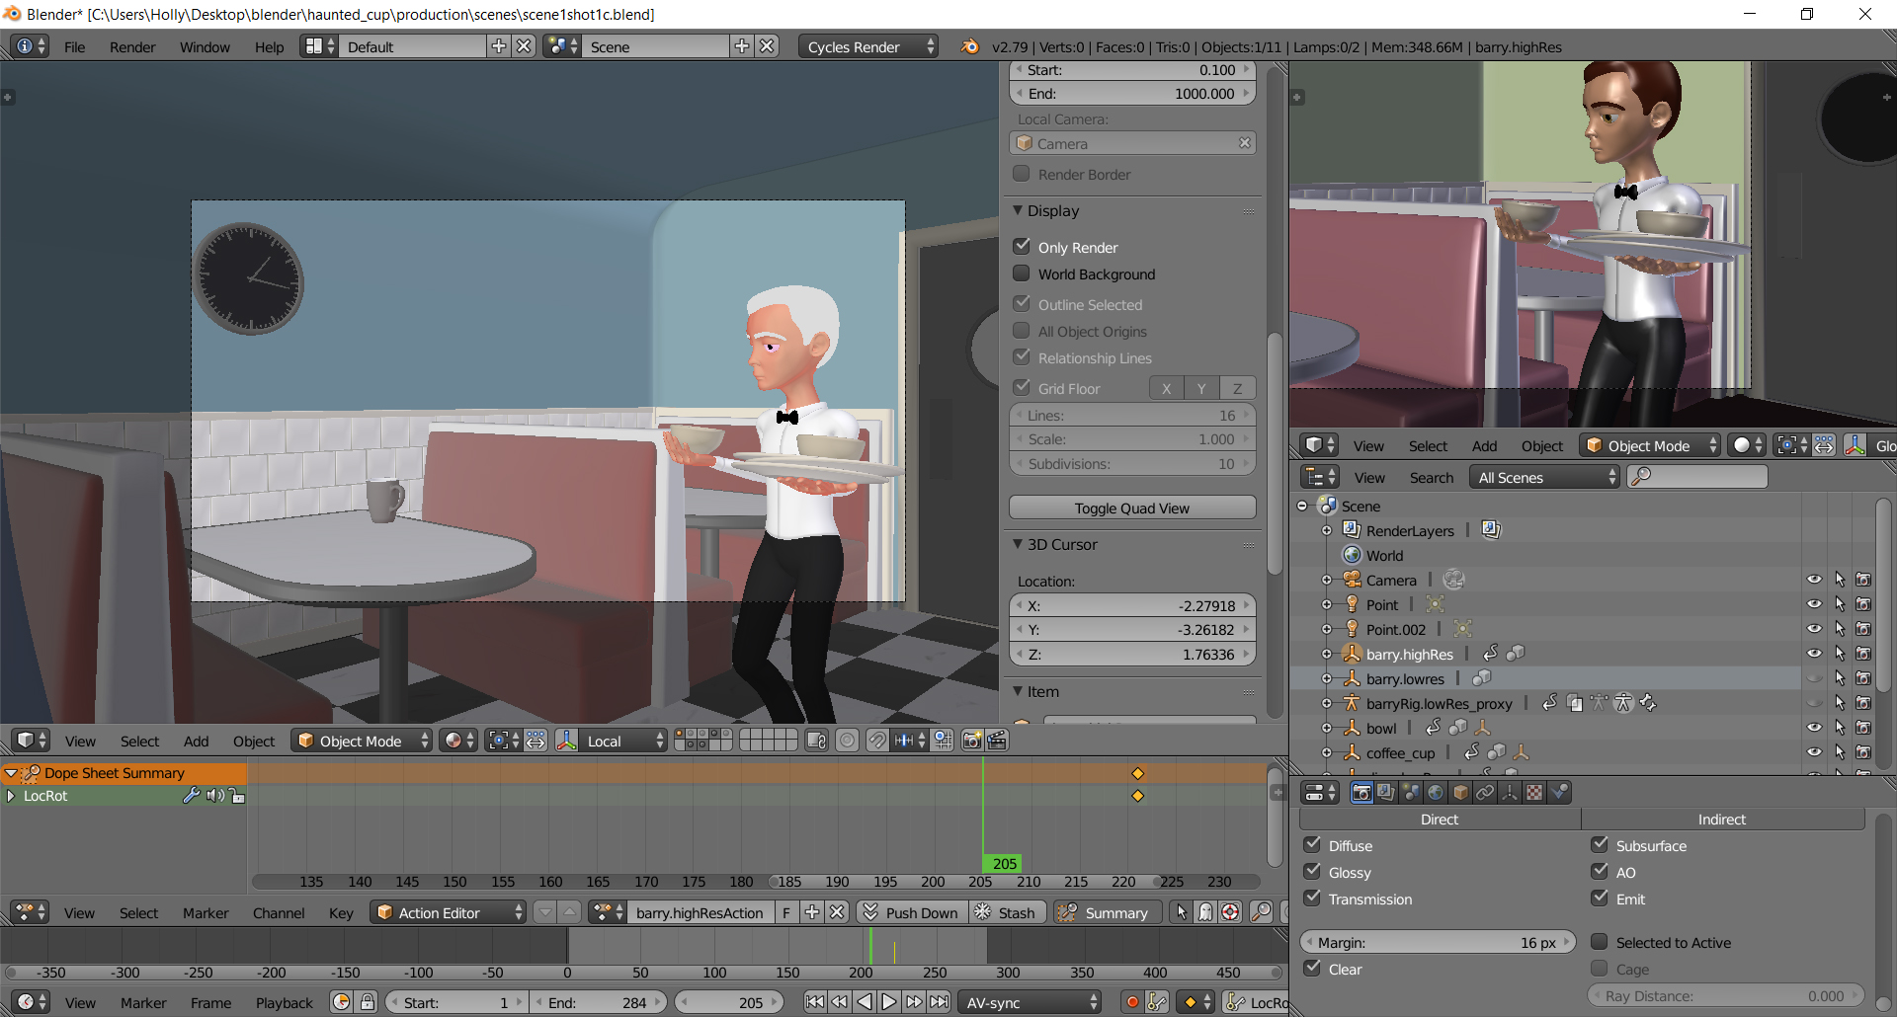Expand the barry.highRes item in the outliner
This screenshot has width=1897, height=1017.
(1327, 653)
